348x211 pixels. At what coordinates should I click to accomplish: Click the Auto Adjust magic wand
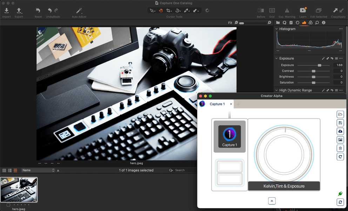tap(79, 11)
